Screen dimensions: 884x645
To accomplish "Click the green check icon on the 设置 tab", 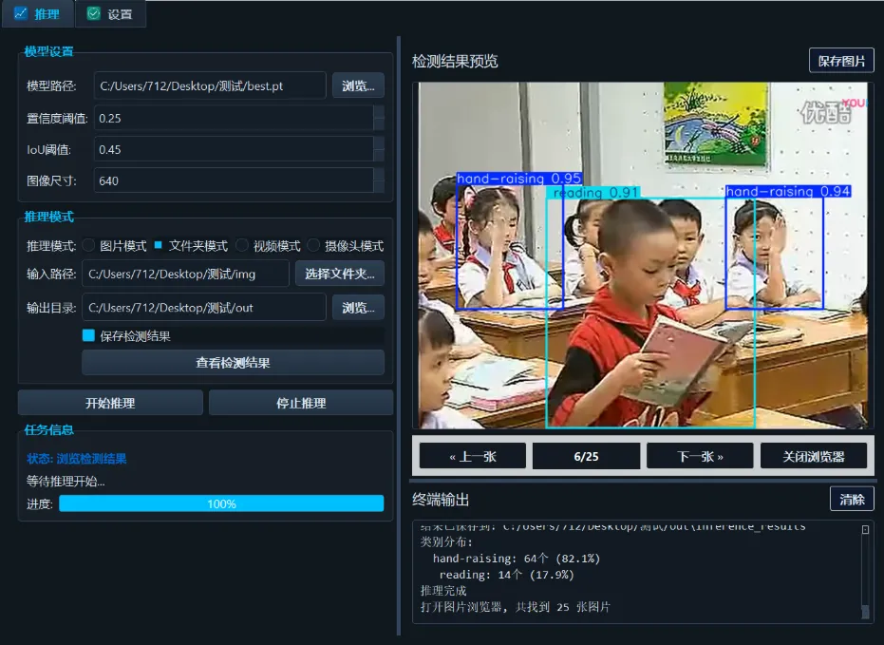I will 91,14.
